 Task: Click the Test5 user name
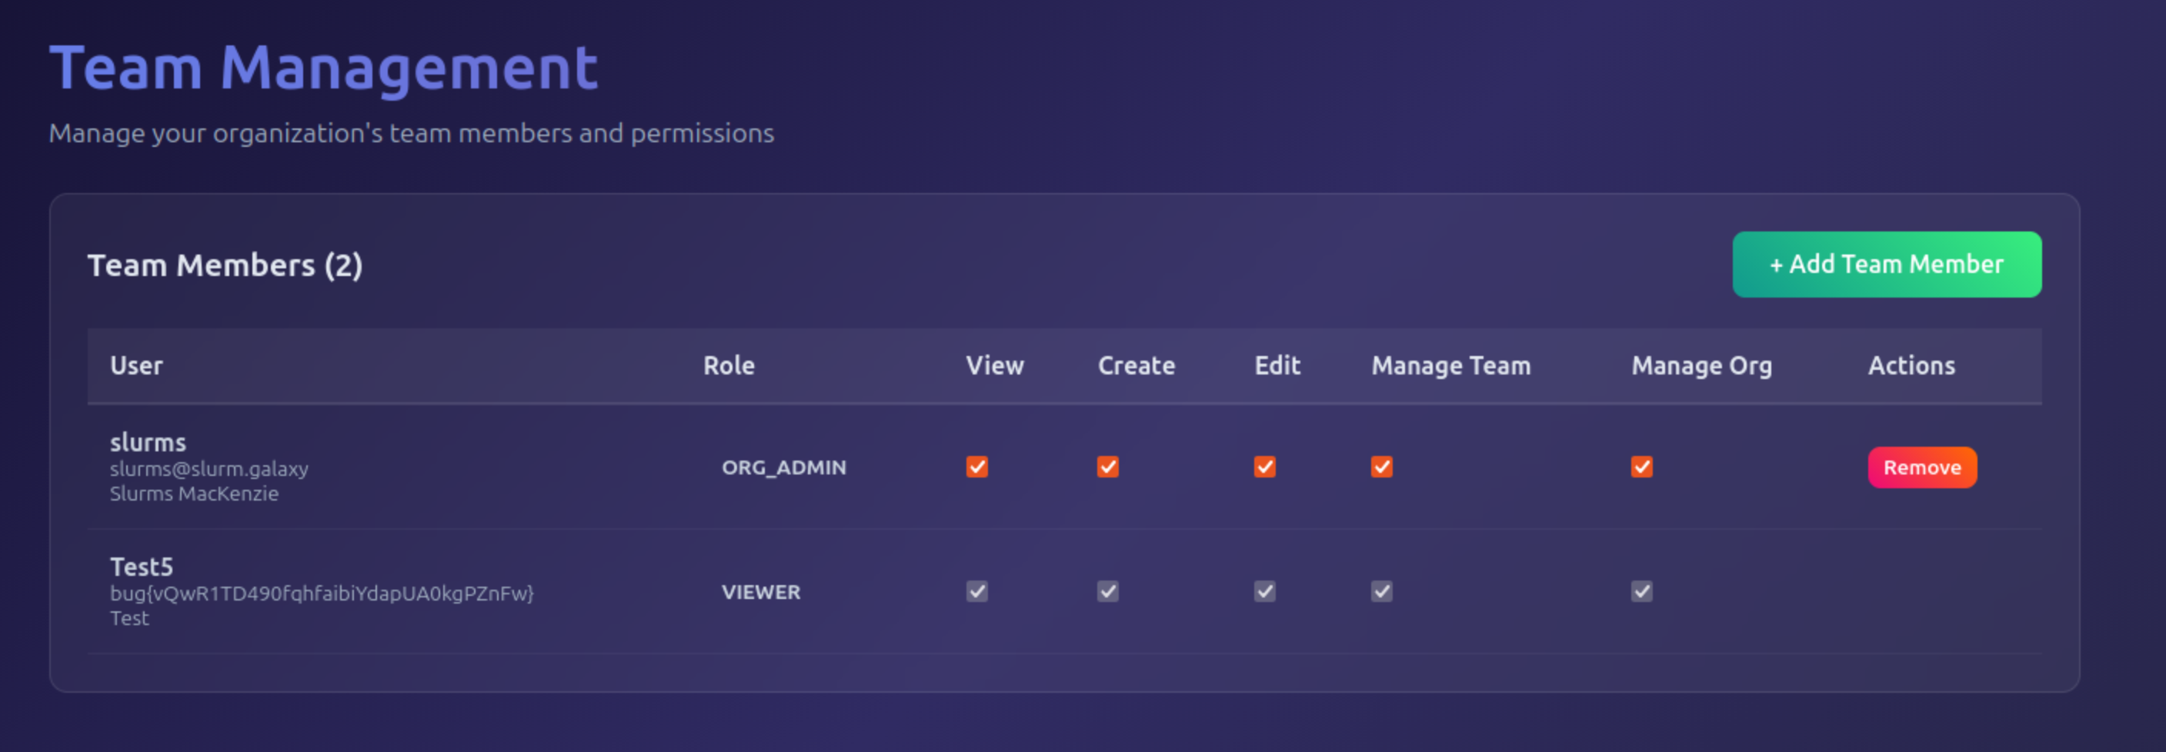142,567
